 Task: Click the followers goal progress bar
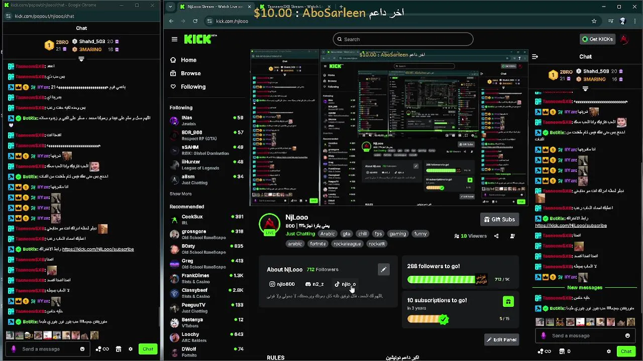pos(447,279)
